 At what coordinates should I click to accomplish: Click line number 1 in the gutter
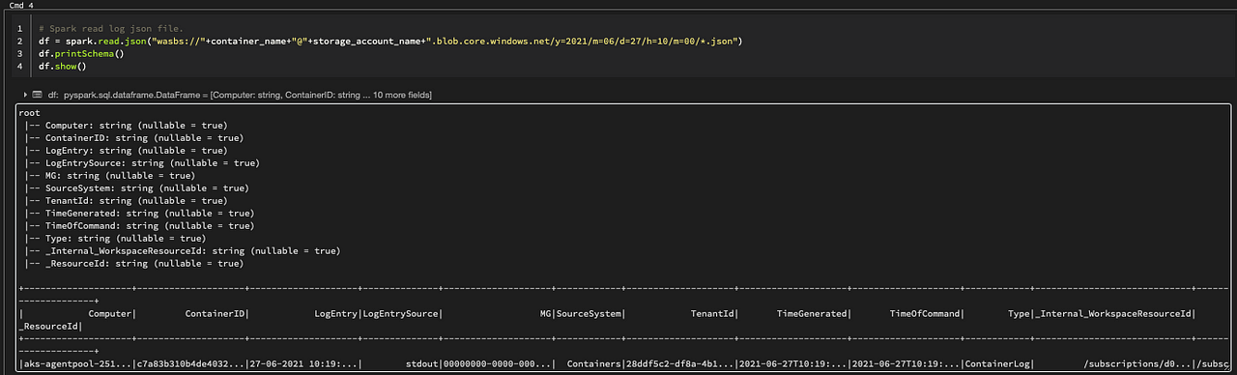19,29
